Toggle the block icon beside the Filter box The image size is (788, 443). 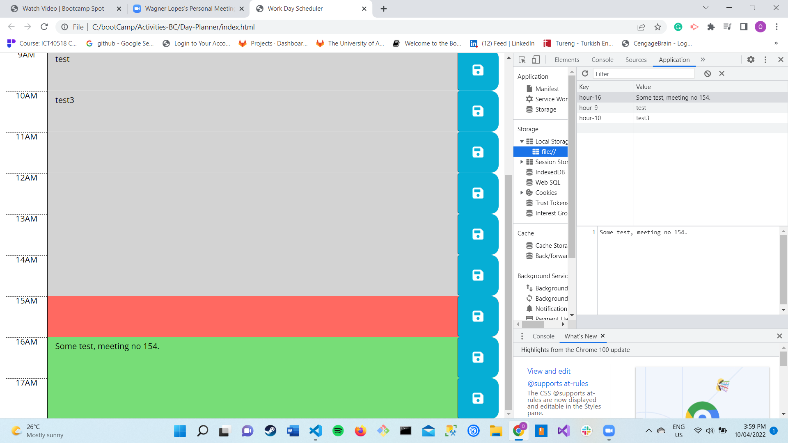click(x=708, y=73)
